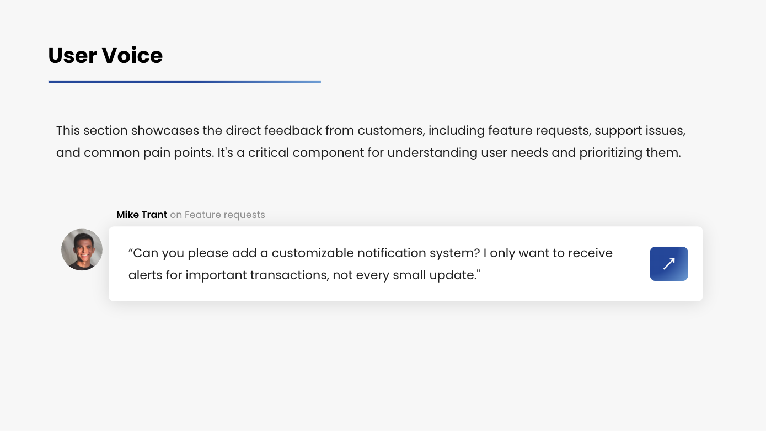The width and height of the screenshot is (766, 431).
Task: Click the User Voice heading
Action: click(105, 56)
